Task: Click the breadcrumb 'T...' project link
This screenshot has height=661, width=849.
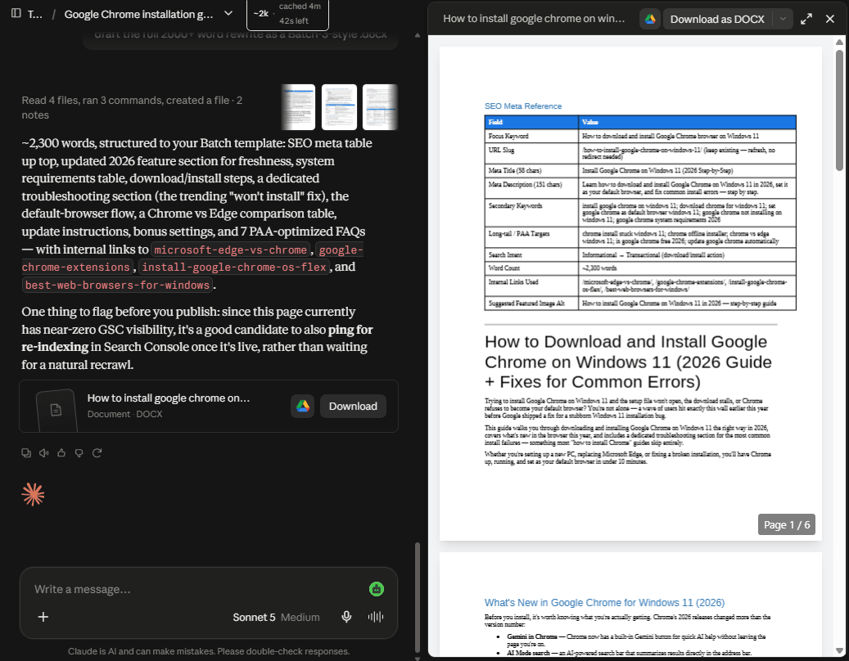Action: pos(34,14)
